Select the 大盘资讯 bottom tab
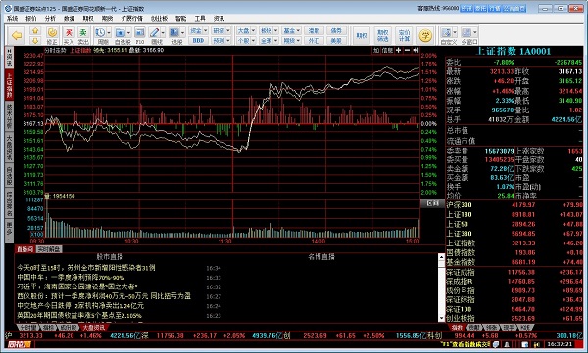The height and width of the screenshot is (353, 588). (x=93, y=328)
